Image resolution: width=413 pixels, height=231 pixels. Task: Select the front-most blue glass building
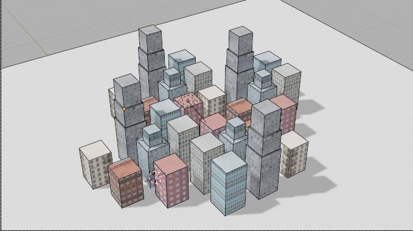point(229,183)
